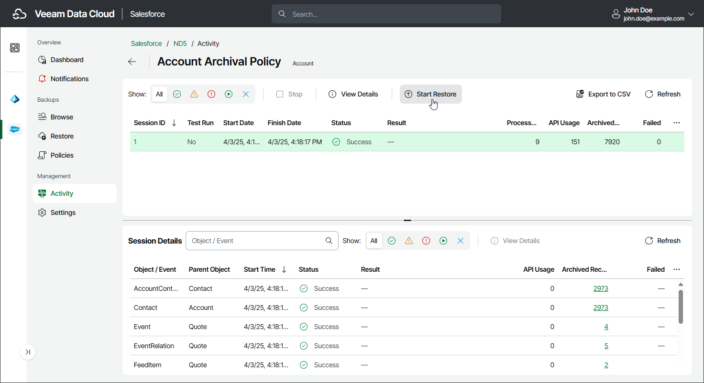The image size is (704, 383).
Task: Click the Salesforce breadcrumb link
Action: [x=146, y=43]
